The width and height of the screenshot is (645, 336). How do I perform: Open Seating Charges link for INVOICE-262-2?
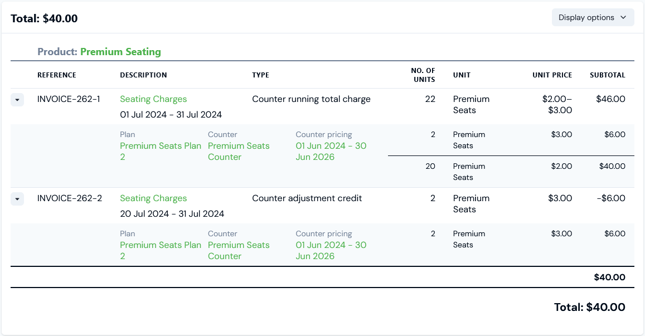pos(153,198)
